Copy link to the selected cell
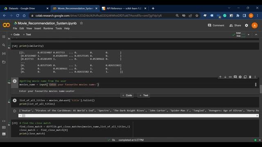This screenshot has width=262, height=147. pos(230,77)
